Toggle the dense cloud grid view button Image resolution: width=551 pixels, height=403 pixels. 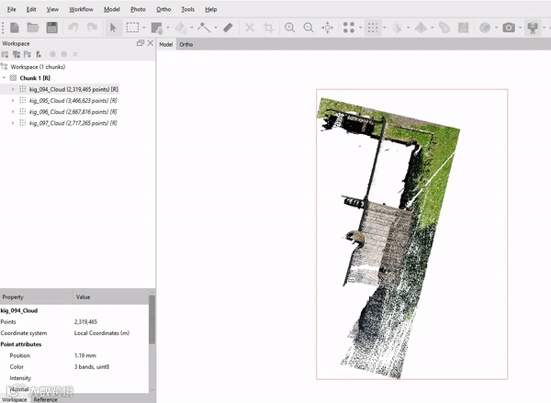pyautogui.click(x=373, y=28)
